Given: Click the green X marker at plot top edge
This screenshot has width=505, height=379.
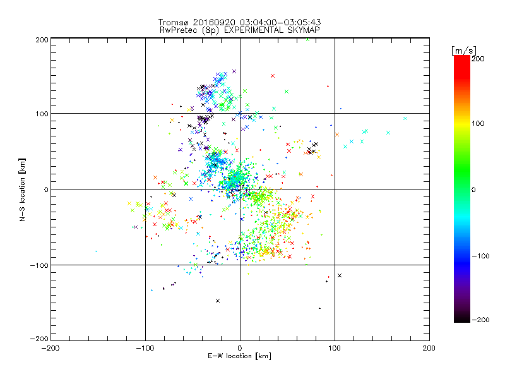Looking at the screenshot, I should click(307, 39).
